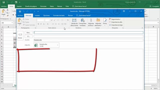Open font size combo box in message

(47, 20)
